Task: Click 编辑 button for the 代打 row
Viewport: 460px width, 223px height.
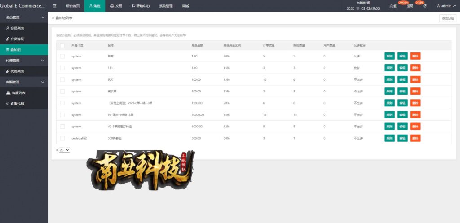Action: point(402,79)
